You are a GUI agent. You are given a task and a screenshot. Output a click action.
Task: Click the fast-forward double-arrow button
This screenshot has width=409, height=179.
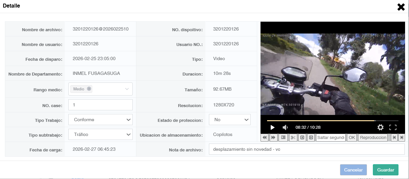(x=274, y=138)
